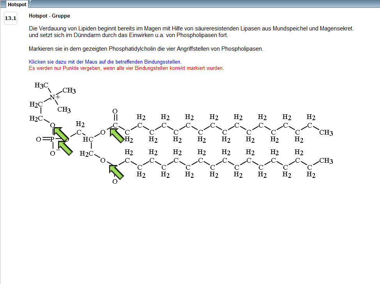This screenshot has width=380, height=284.
Task: Click the CH3 group below the N+ atom
Action: coord(64,110)
